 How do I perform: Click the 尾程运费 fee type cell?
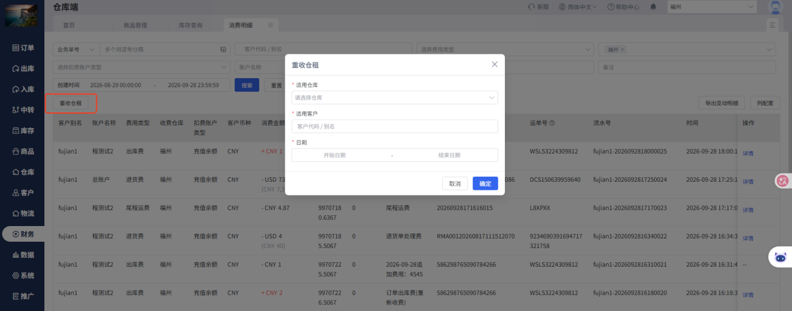pyautogui.click(x=138, y=208)
